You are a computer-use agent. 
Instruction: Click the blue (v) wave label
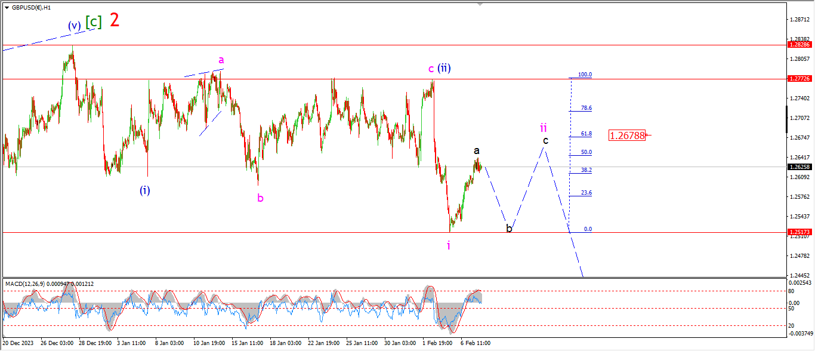coord(74,25)
